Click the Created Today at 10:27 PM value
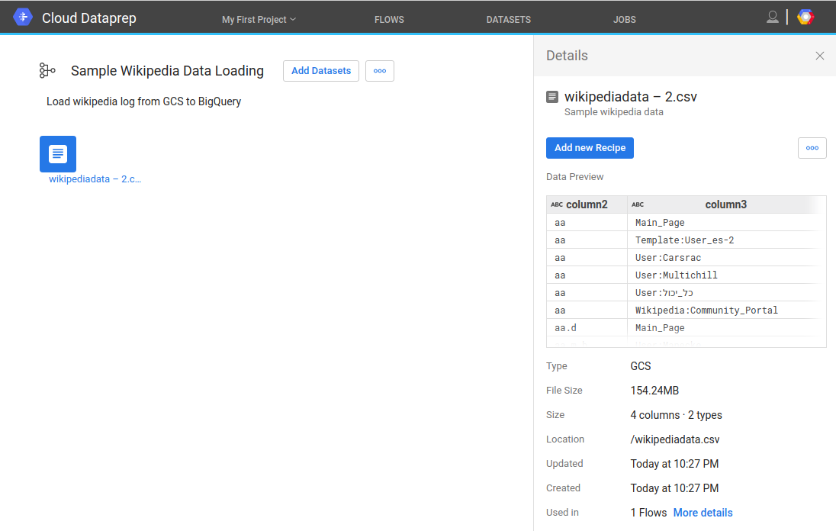This screenshot has width=836, height=531. (674, 488)
